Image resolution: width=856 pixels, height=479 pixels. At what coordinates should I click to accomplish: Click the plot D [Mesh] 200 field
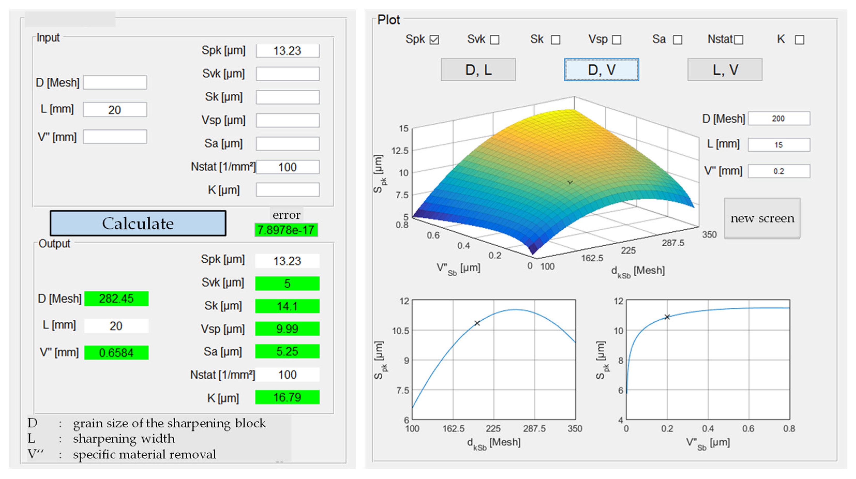point(779,119)
